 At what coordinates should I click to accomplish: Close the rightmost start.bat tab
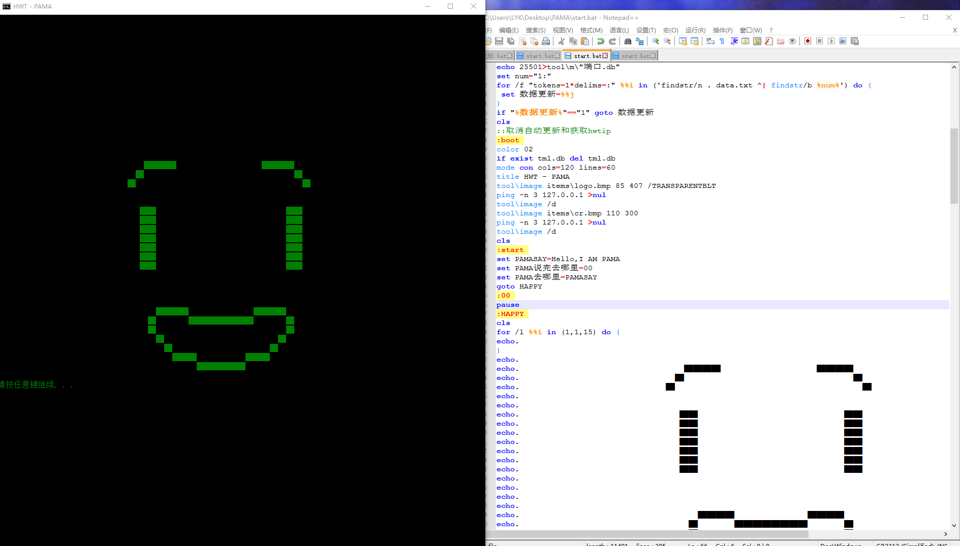click(x=653, y=56)
